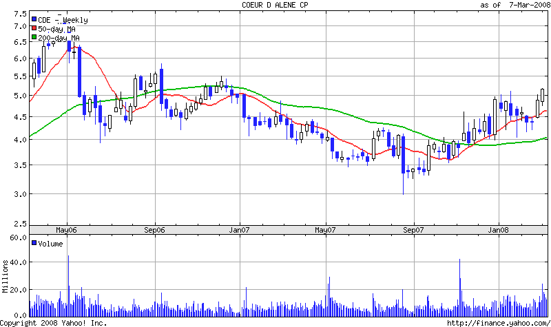551x327 pixels.
Task: Click the May07 date axis label
Action: [325, 230]
